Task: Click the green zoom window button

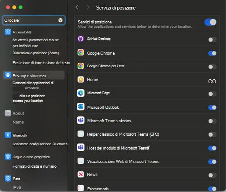Action: click(20, 7)
